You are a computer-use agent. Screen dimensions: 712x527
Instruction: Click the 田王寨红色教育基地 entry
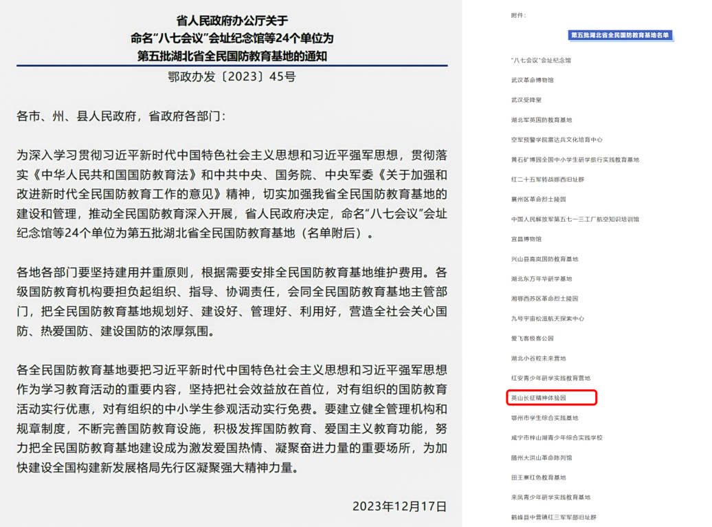[538, 477]
